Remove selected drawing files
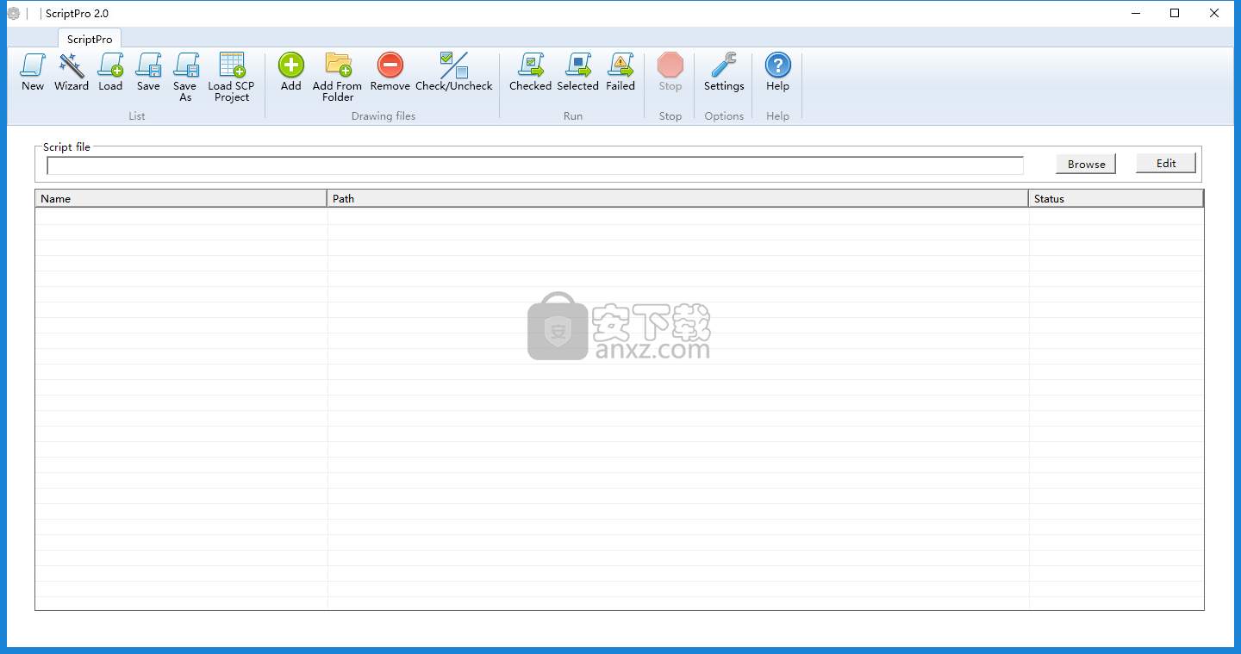Image resolution: width=1241 pixels, height=654 pixels. pyautogui.click(x=390, y=72)
